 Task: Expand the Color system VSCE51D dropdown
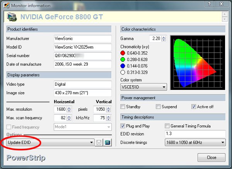point(143,87)
